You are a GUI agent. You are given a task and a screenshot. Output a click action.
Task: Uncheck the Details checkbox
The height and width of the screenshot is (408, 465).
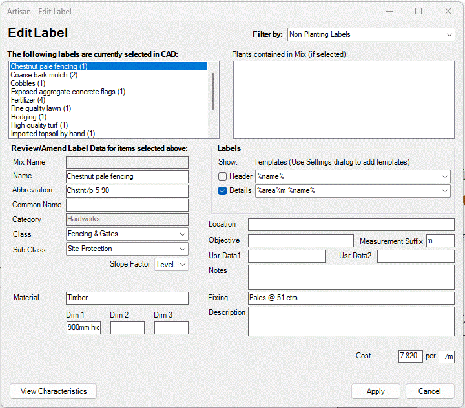click(223, 190)
